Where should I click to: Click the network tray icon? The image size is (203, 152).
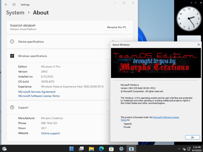189,149
